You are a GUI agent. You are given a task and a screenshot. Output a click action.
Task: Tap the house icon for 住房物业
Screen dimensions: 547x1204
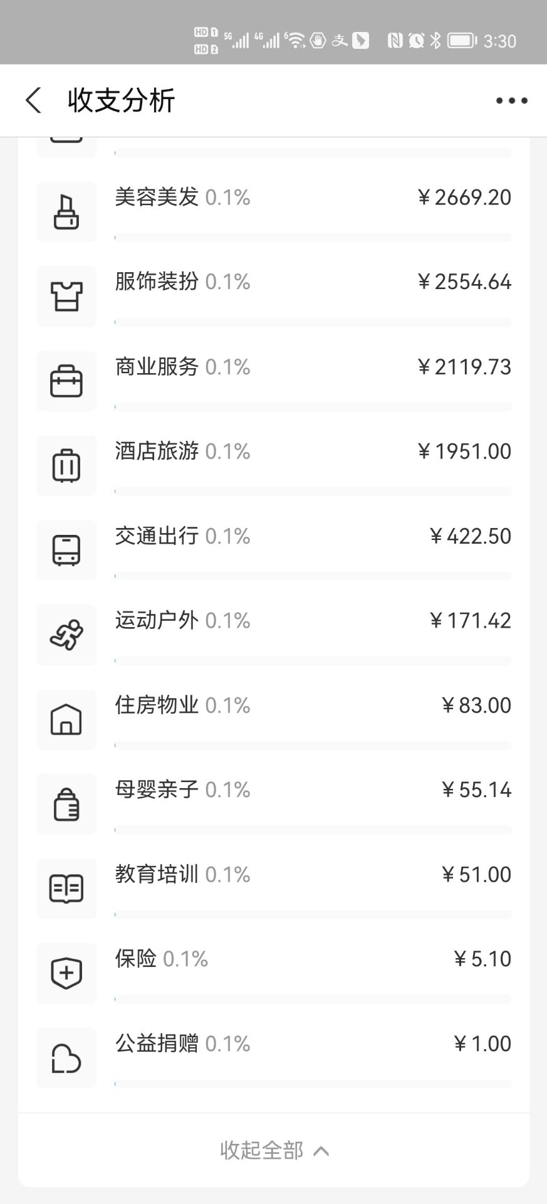coord(66,720)
